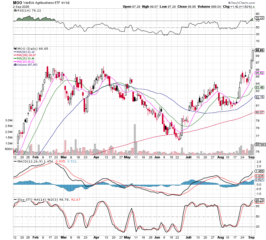Click the candlestick icon before MOO (Daily)
Screen dimensions: 266x240
tap(15, 49)
